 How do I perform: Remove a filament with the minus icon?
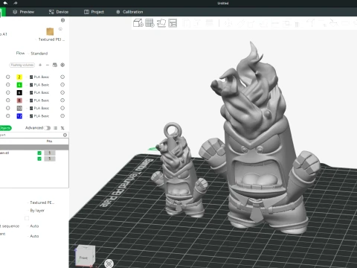click(x=48, y=65)
